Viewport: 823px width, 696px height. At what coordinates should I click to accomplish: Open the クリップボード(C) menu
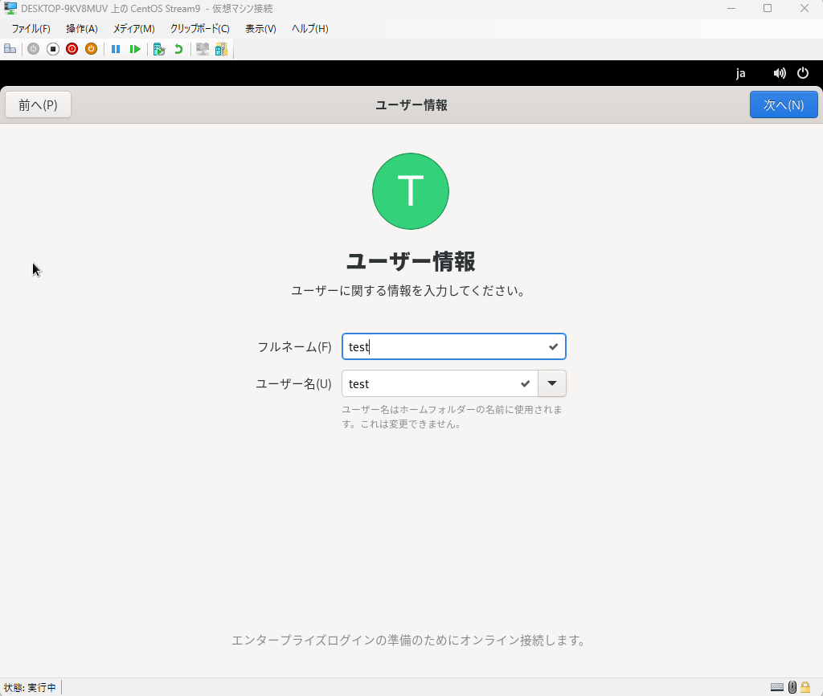click(x=199, y=29)
